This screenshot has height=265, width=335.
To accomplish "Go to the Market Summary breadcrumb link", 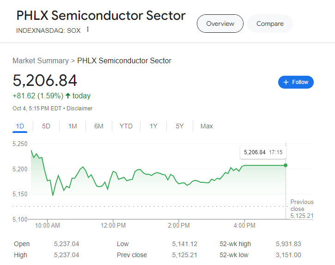I will point(40,60).
